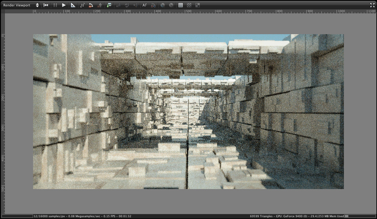The height and width of the screenshot is (219, 377).
Task: Click the fullscreen expand icon at top right
Action: click(372, 5)
